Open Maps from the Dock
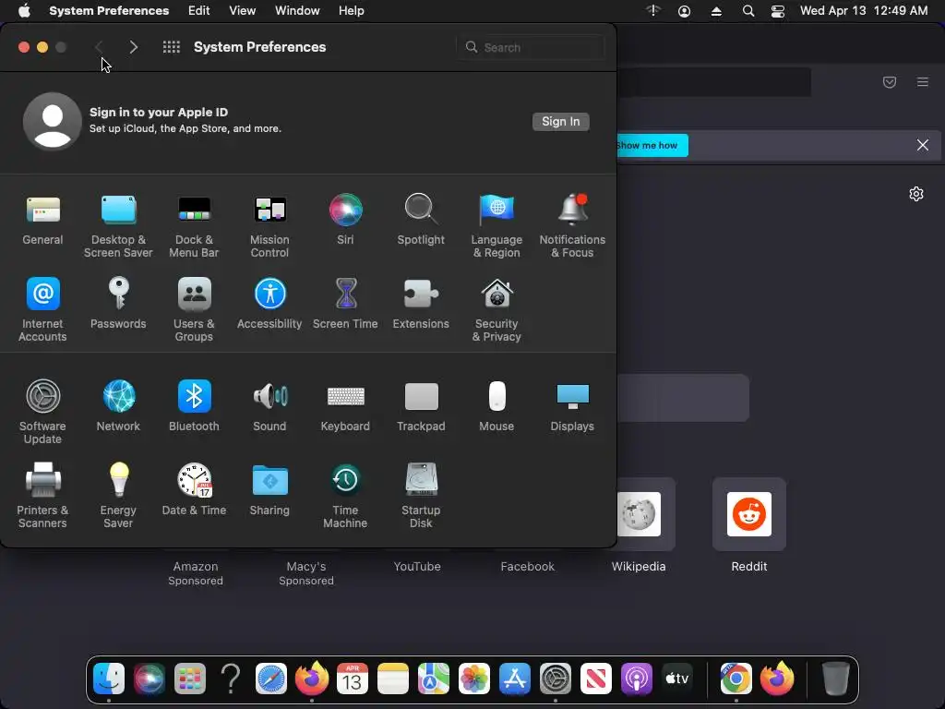 [x=434, y=679]
